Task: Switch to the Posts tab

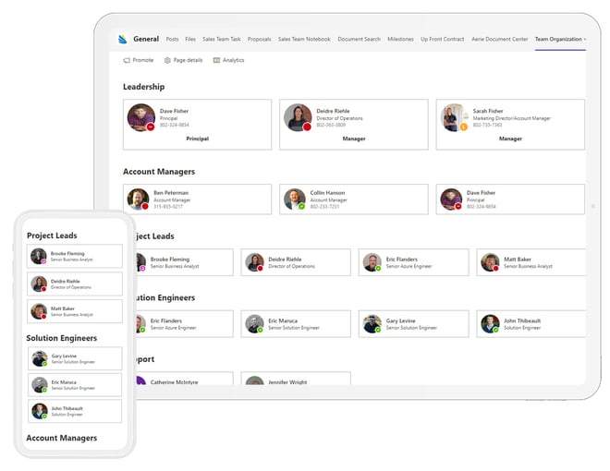Action: coord(172,39)
